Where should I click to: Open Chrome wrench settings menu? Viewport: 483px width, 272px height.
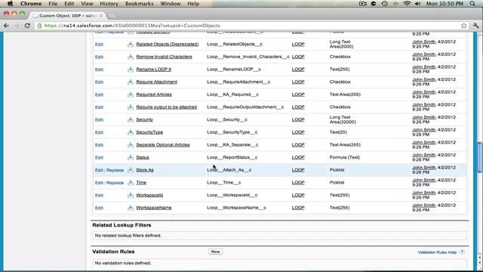point(475,26)
